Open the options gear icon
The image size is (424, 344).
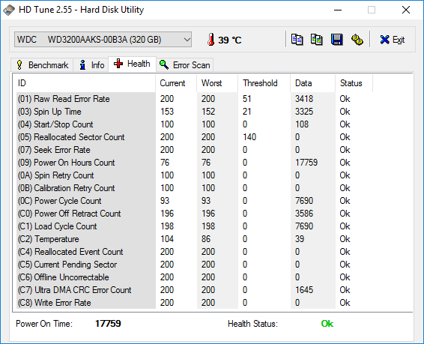357,40
